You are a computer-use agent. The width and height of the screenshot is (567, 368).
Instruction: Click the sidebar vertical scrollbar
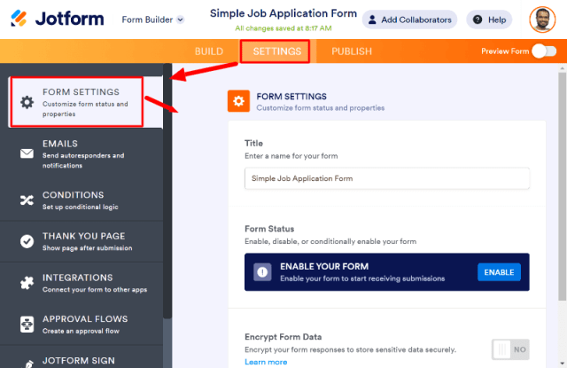tap(167, 192)
